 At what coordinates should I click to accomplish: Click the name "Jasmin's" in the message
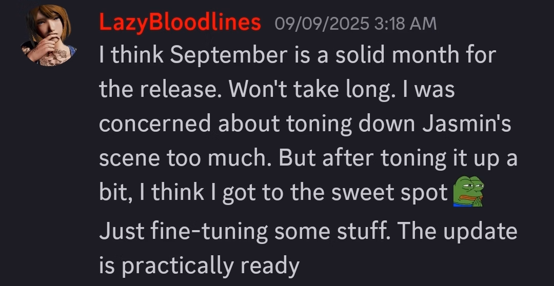467,125
